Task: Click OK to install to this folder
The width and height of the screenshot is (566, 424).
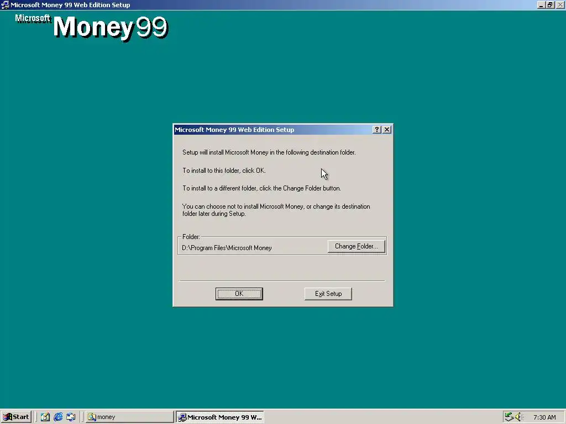Action: click(239, 294)
